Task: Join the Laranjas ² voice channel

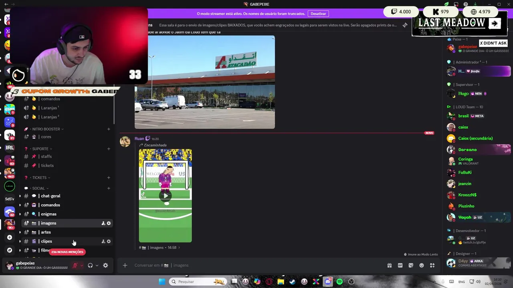Action: [x=67, y=117]
